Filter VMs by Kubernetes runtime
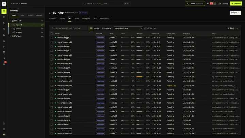Screen dimensions: 245x138 pyautogui.click(x=107, y=28)
